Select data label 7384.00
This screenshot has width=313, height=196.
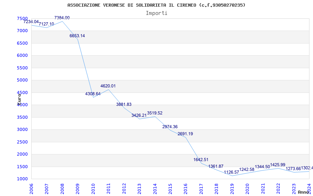click(62, 18)
